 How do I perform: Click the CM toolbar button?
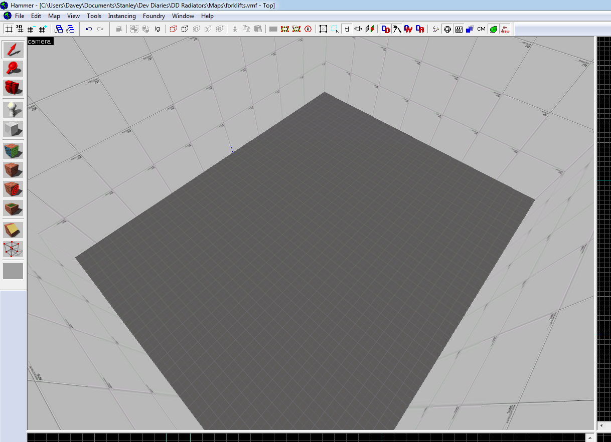(481, 29)
